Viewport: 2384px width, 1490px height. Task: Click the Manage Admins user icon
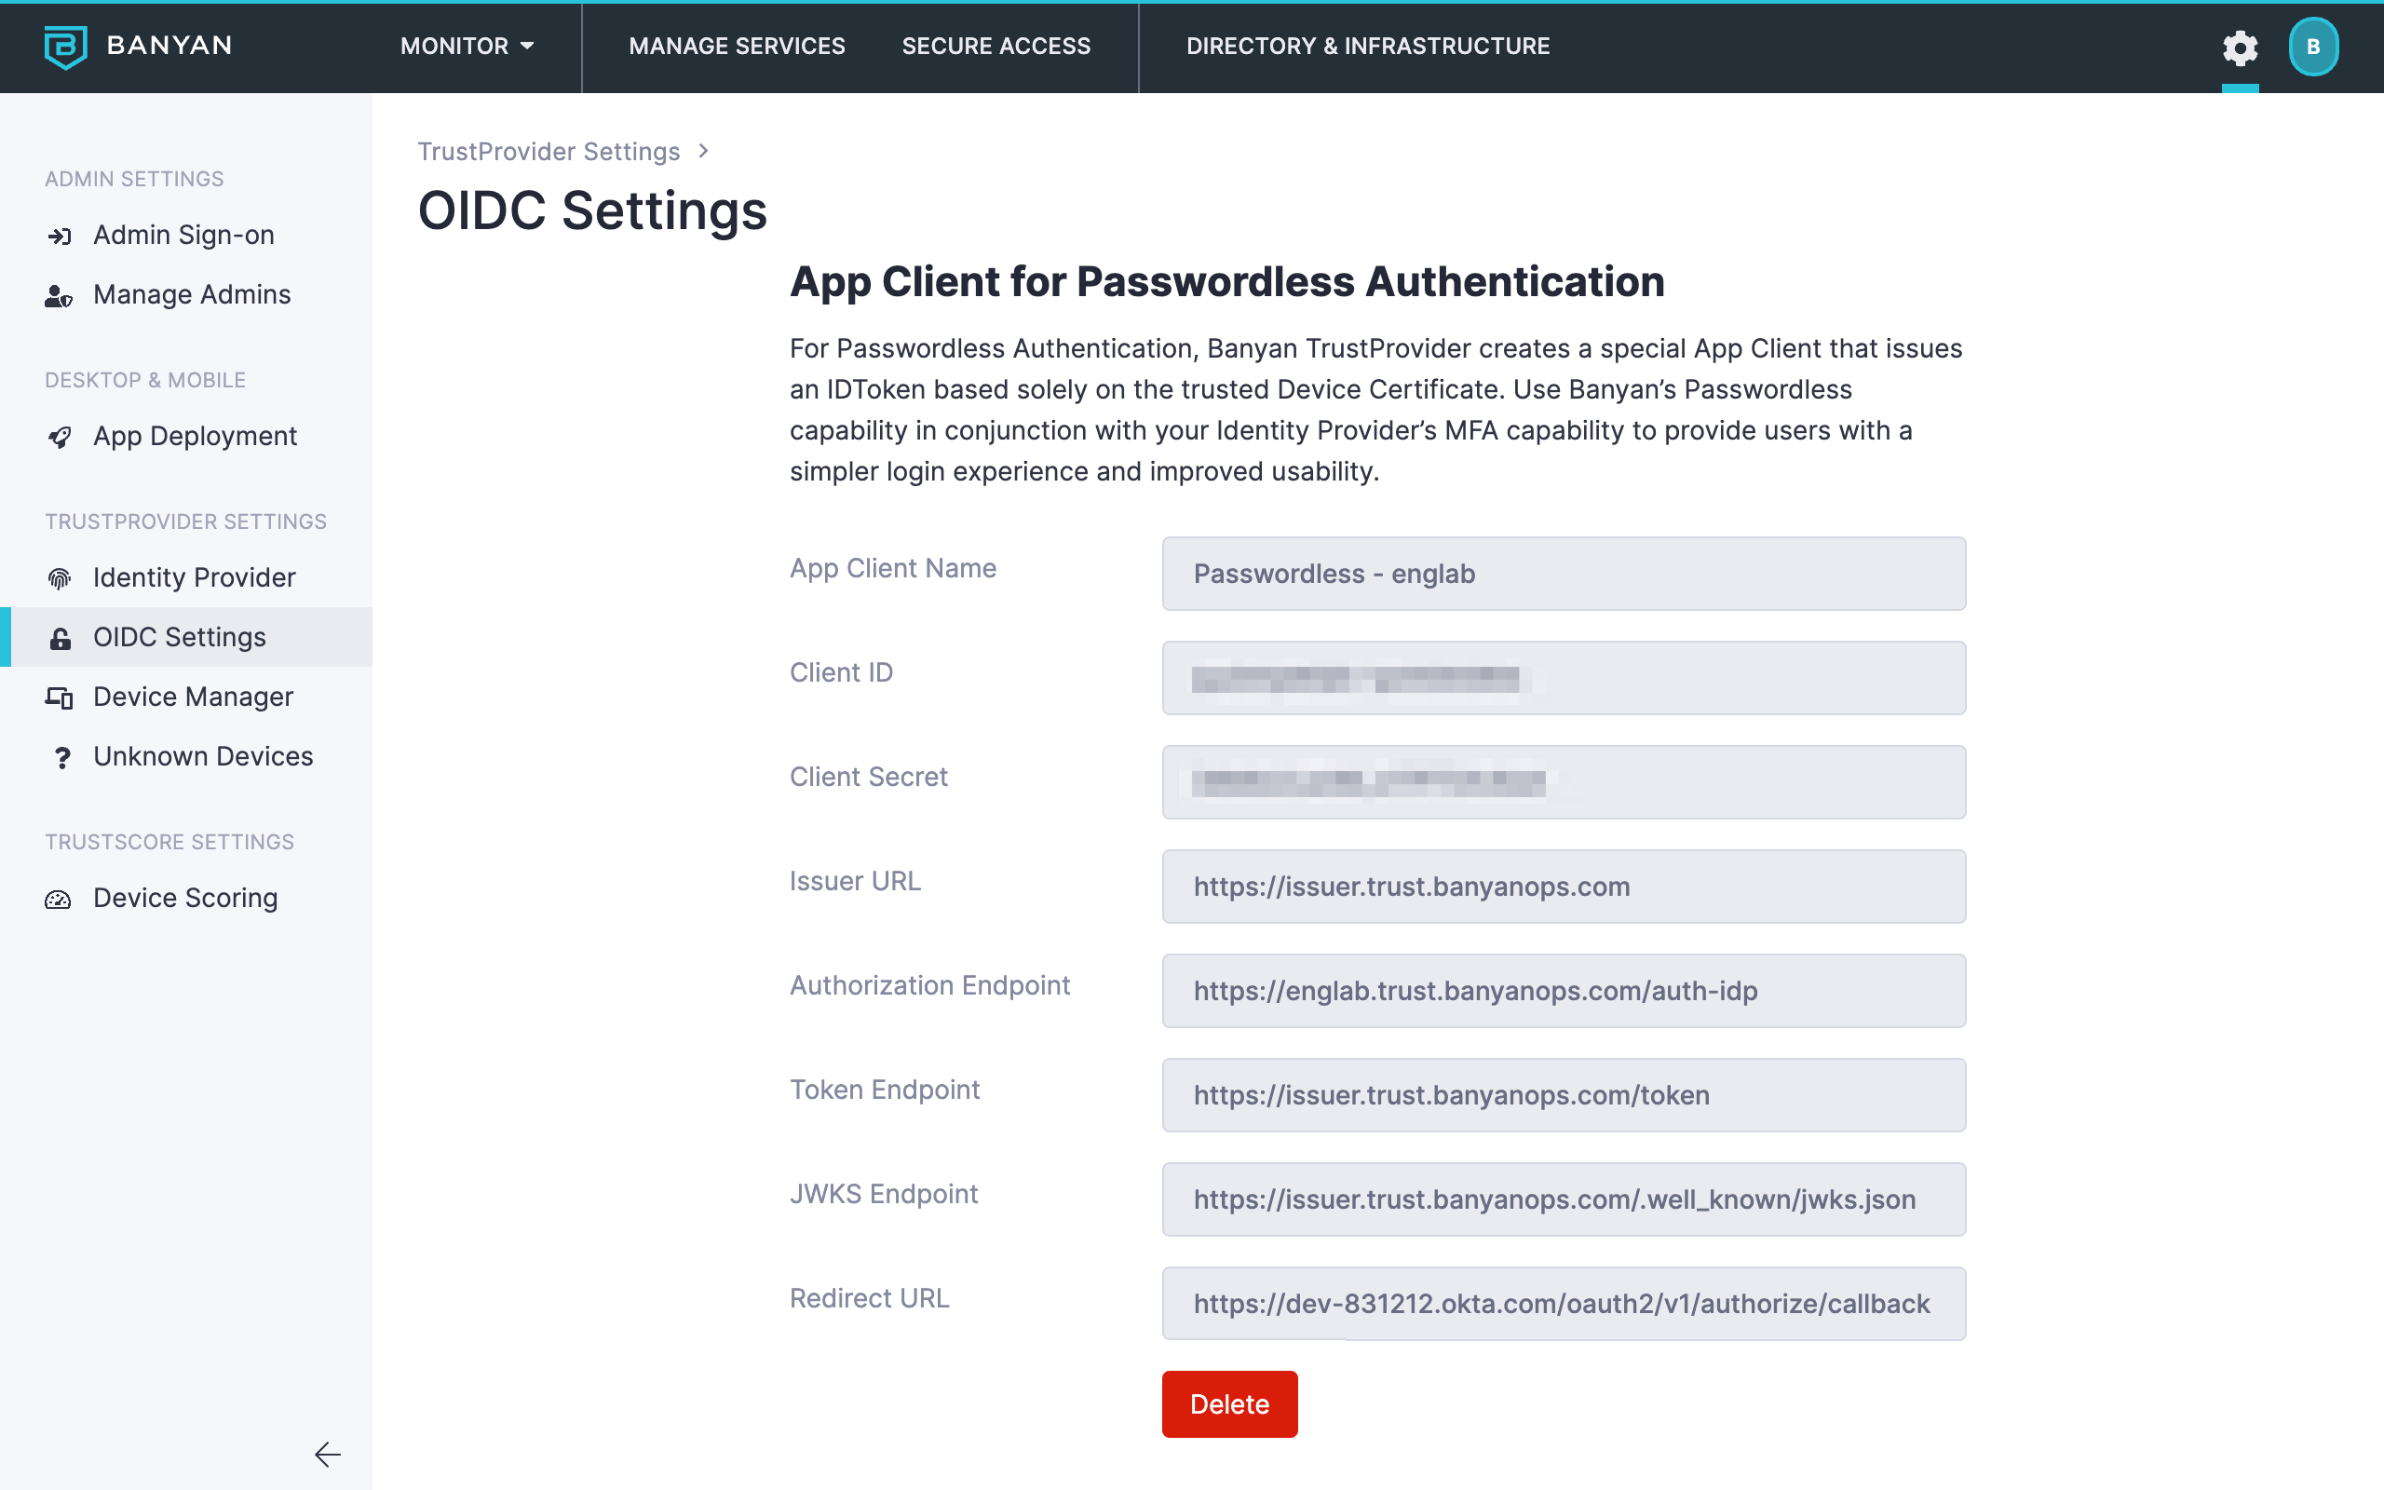[x=59, y=295]
